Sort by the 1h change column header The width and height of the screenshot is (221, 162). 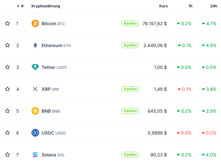(x=190, y=6)
